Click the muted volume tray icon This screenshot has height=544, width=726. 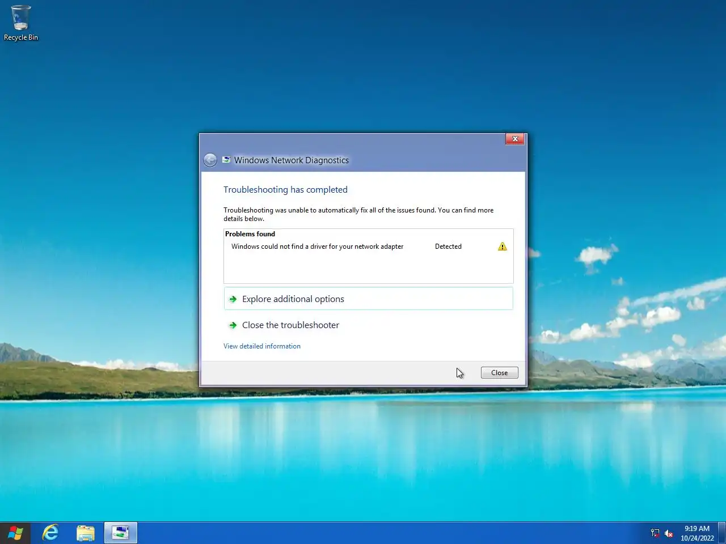tap(669, 533)
